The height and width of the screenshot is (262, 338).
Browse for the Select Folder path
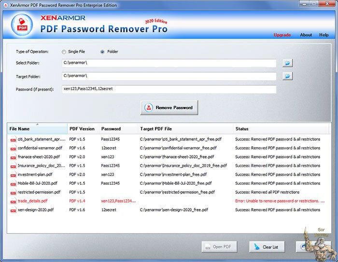pos(288,63)
